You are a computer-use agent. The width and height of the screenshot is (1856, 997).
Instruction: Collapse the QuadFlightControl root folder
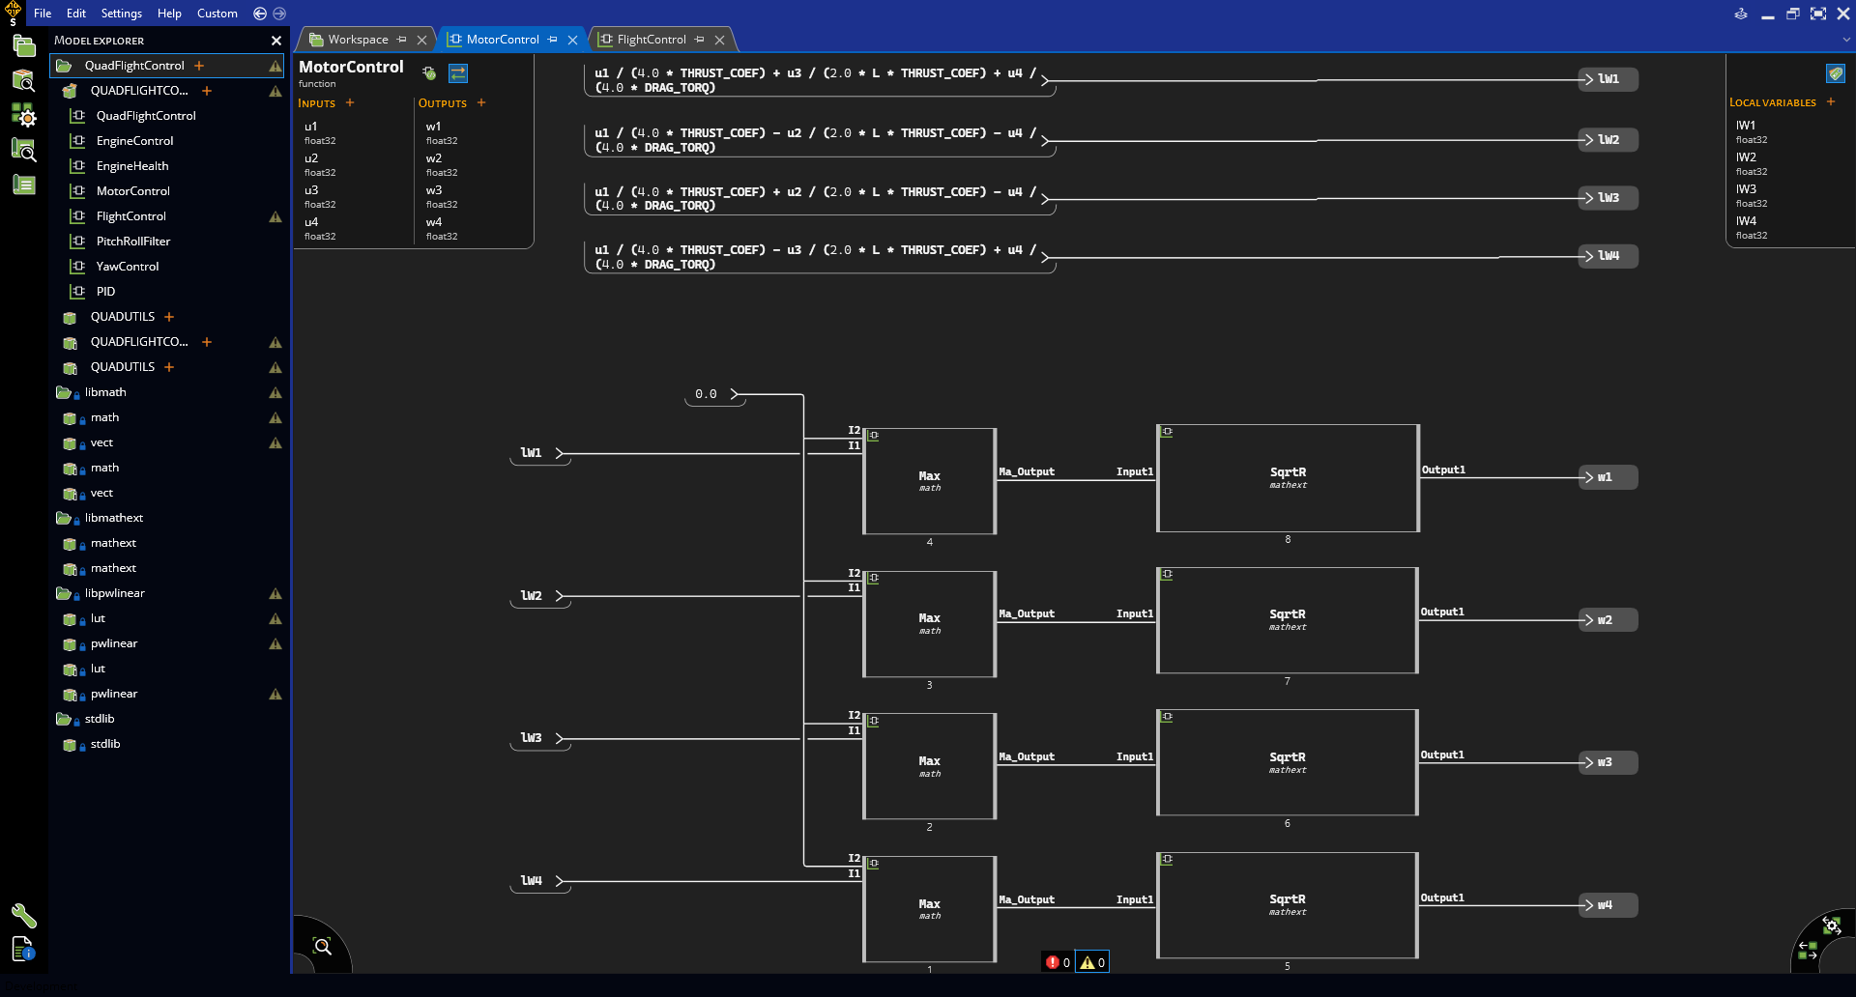pos(65,66)
